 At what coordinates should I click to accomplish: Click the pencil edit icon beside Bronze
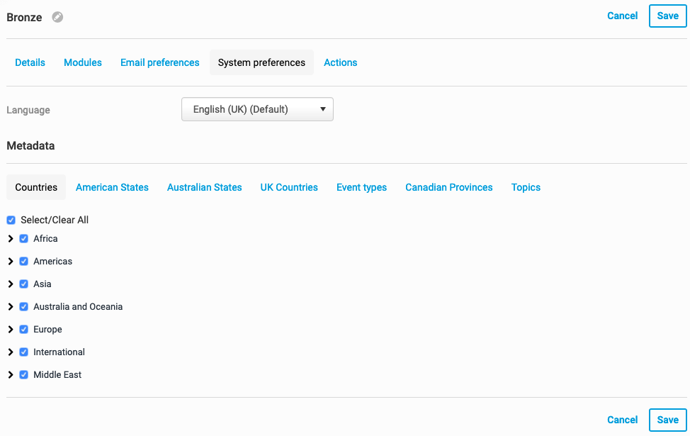pos(57,18)
